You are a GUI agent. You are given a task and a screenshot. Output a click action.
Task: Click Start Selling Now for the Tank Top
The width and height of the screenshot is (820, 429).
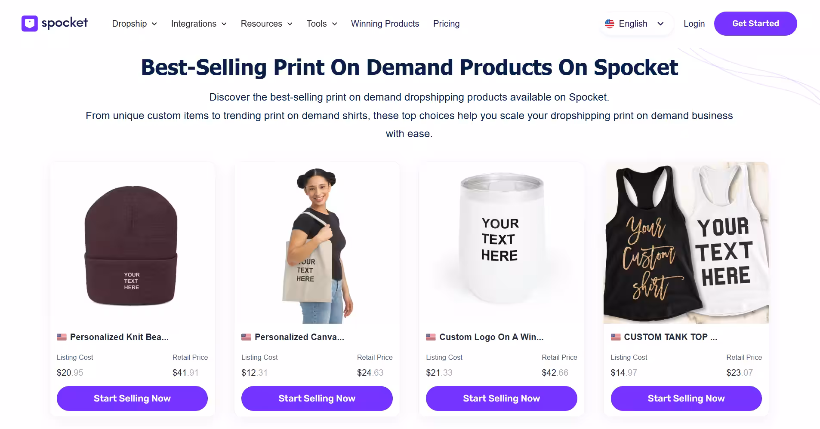click(686, 398)
